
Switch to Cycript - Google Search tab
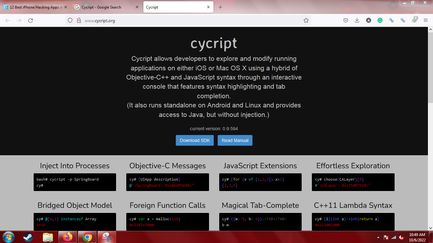click(106, 7)
